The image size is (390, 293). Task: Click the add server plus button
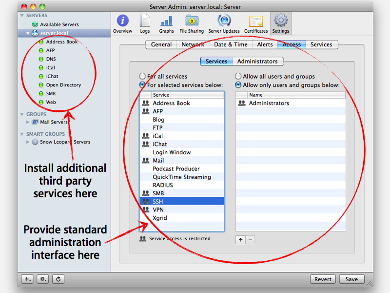click(27, 279)
